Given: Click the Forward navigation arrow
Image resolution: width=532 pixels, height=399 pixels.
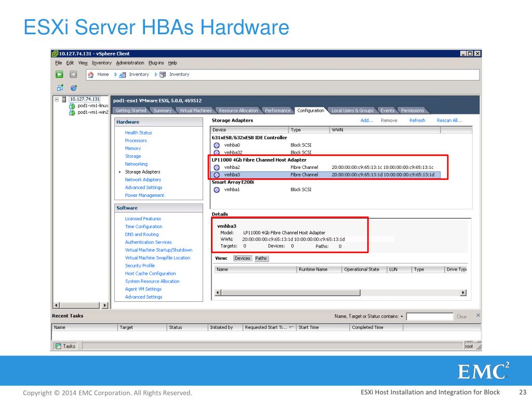Looking at the screenshot, I should (73, 74).
